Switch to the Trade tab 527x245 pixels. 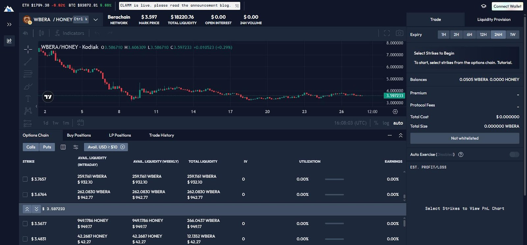[x=435, y=20]
